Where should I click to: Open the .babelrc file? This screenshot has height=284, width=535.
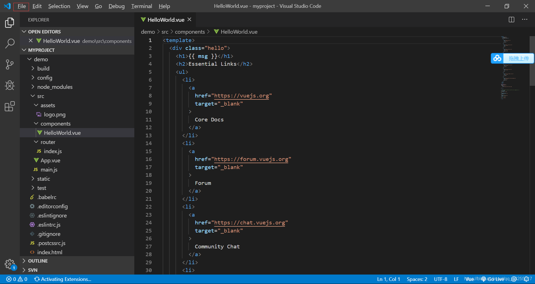77,197
